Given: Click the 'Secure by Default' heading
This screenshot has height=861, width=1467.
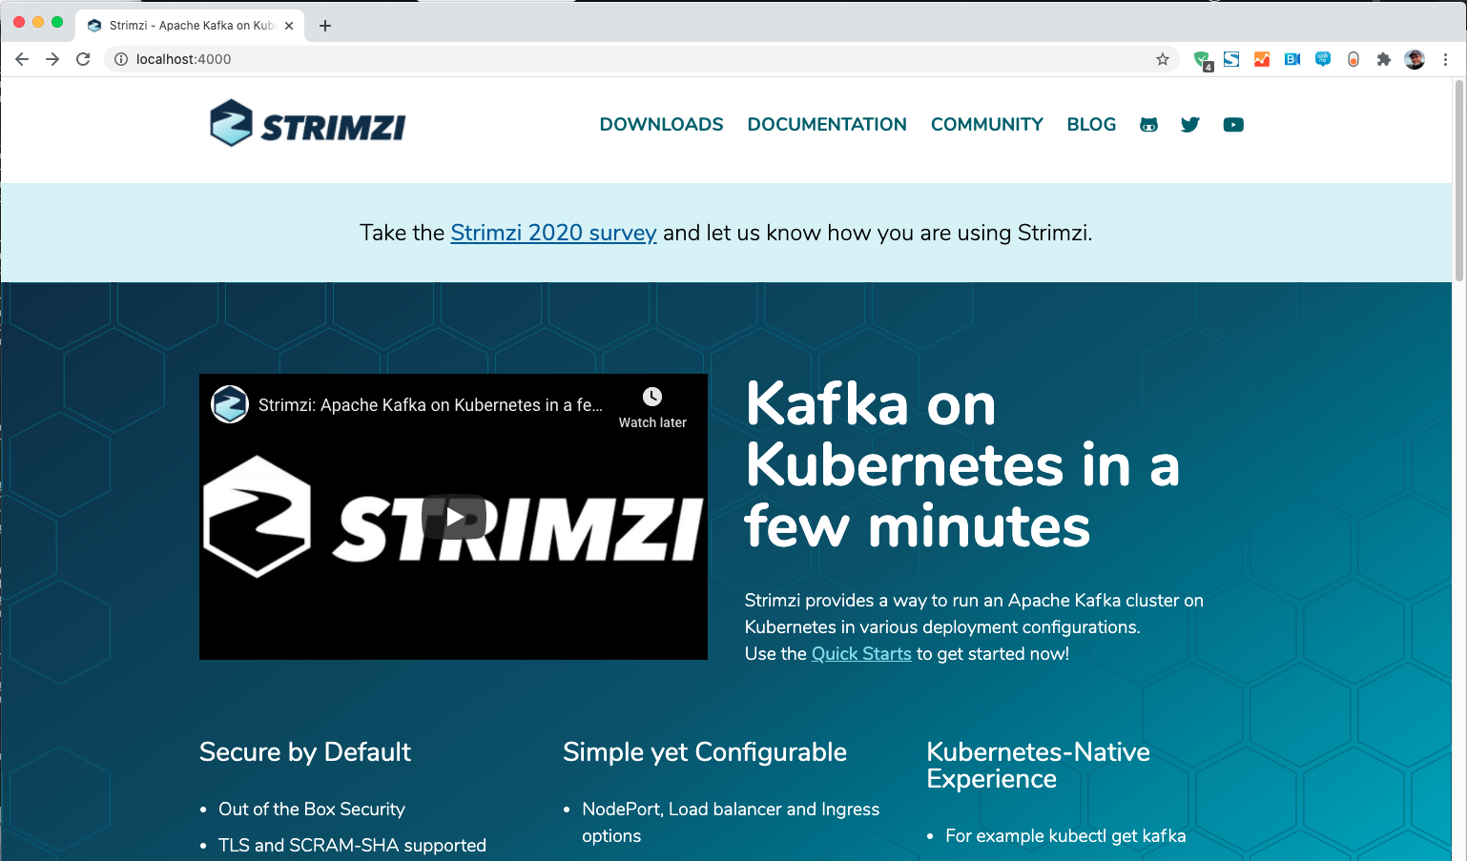Looking at the screenshot, I should point(305,752).
